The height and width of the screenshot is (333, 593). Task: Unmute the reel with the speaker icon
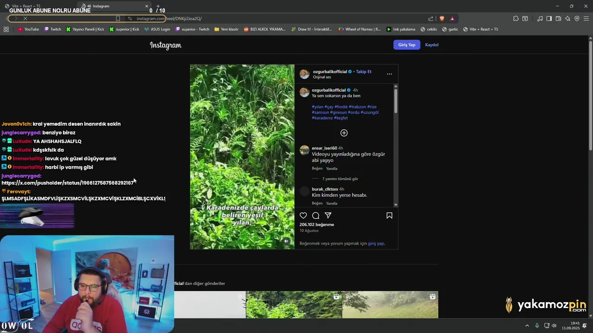(x=286, y=241)
